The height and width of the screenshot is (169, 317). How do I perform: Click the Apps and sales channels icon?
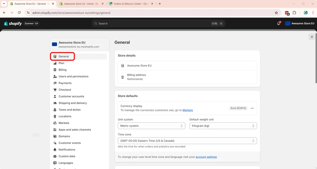[x=55, y=130]
